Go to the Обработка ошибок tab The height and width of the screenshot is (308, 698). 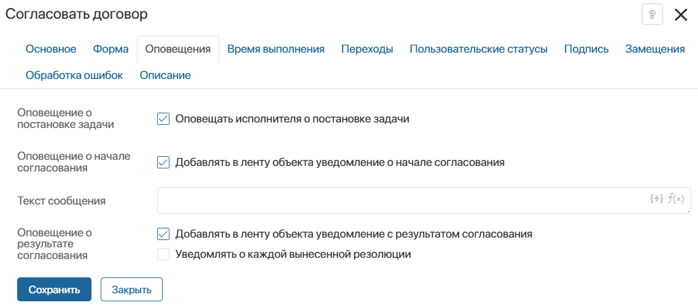74,75
